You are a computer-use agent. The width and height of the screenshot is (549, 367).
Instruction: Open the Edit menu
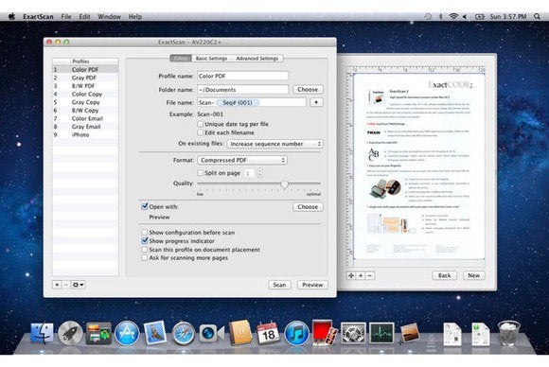[x=84, y=16]
